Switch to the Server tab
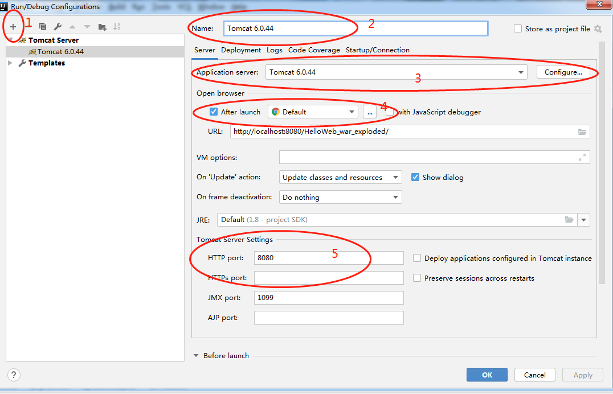This screenshot has height=394, width=613. click(205, 50)
